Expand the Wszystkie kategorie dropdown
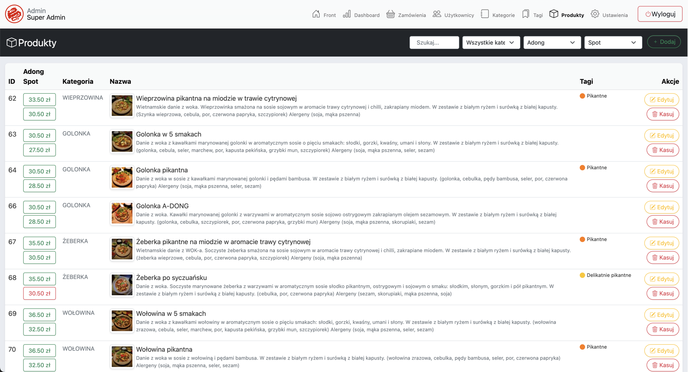This screenshot has height=372, width=688. [490, 42]
